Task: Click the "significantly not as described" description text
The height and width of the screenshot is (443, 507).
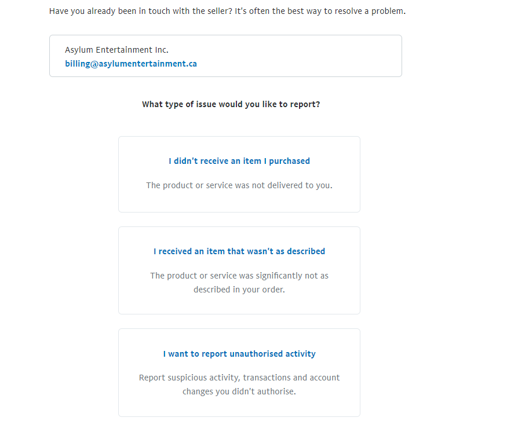Action: (x=239, y=283)
